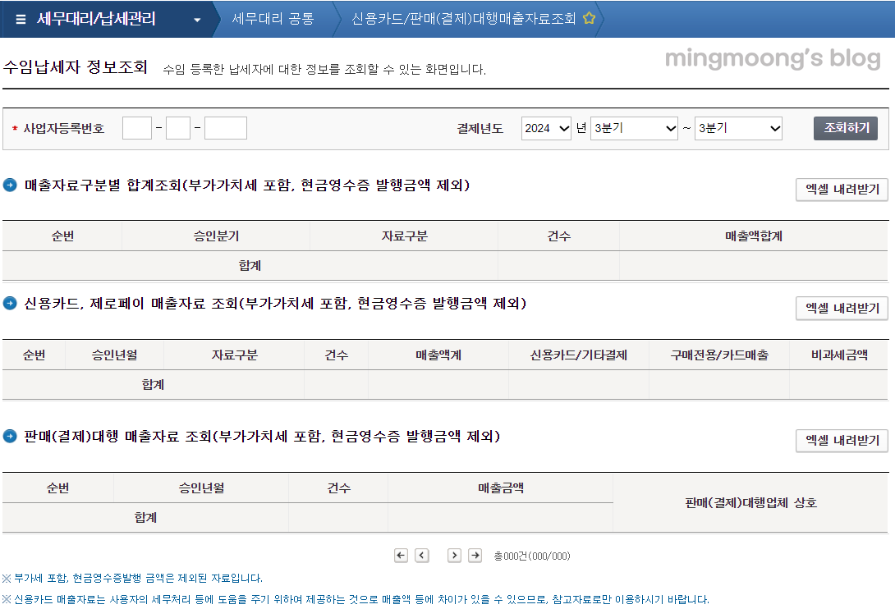Click the 조회하기 button
Screen dimensions: 895x609
[845, 128]
